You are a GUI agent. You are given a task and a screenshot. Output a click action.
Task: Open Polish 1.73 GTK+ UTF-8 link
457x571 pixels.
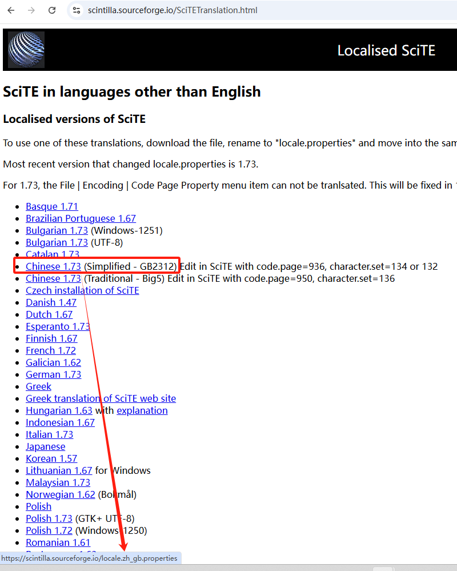[49, 519]
